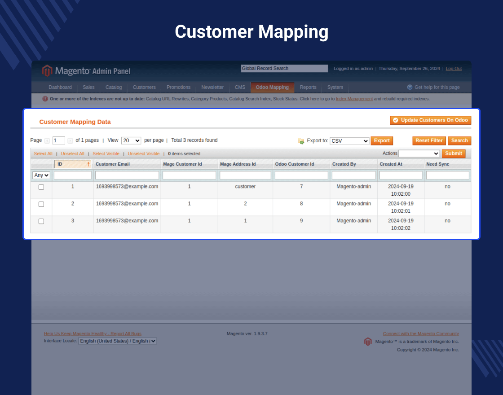Screen dimensions: 503x395
Task: Click the Customer Email filter field
Action: (127, 175)
